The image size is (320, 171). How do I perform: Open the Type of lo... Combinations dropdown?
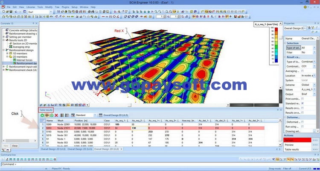(x=314, y=62)
